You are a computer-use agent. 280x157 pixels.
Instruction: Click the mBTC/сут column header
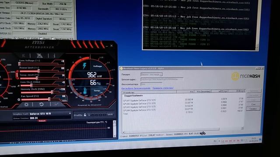220,91
